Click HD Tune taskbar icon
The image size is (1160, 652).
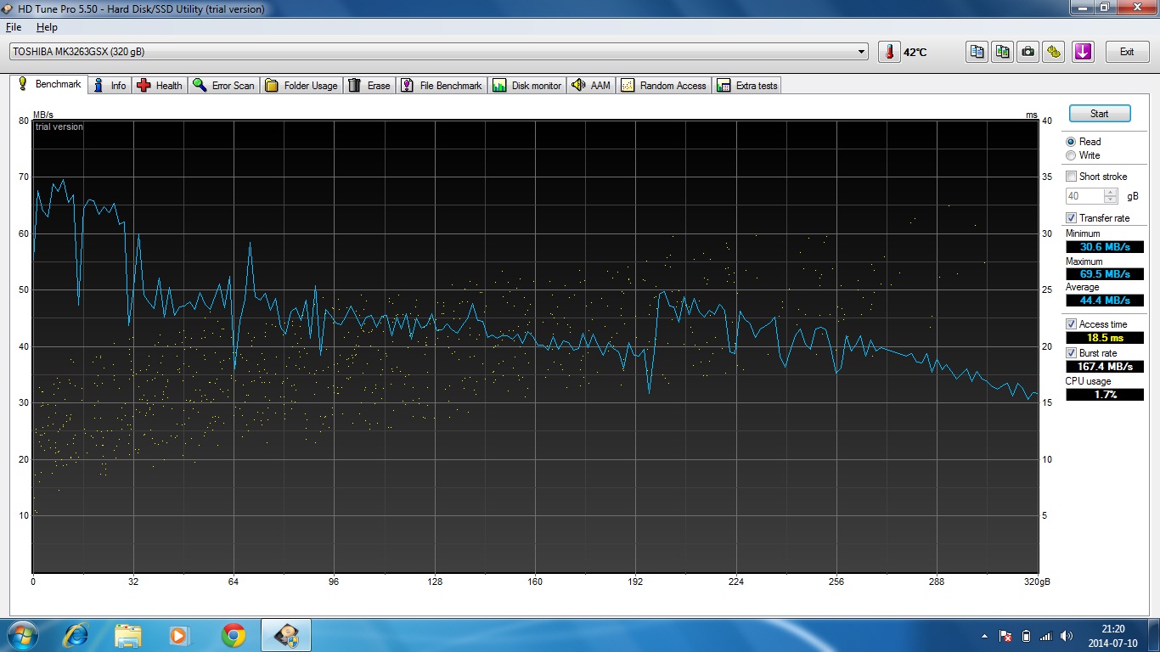tap(286, 635)
